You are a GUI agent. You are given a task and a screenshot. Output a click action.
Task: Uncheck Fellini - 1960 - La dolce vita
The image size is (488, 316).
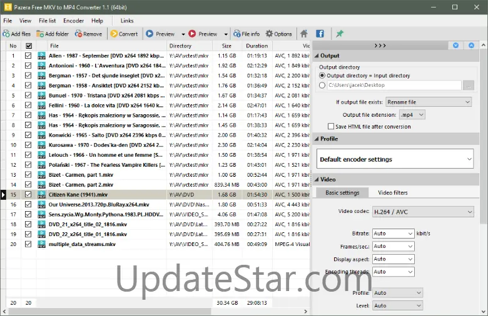[28, 106]
